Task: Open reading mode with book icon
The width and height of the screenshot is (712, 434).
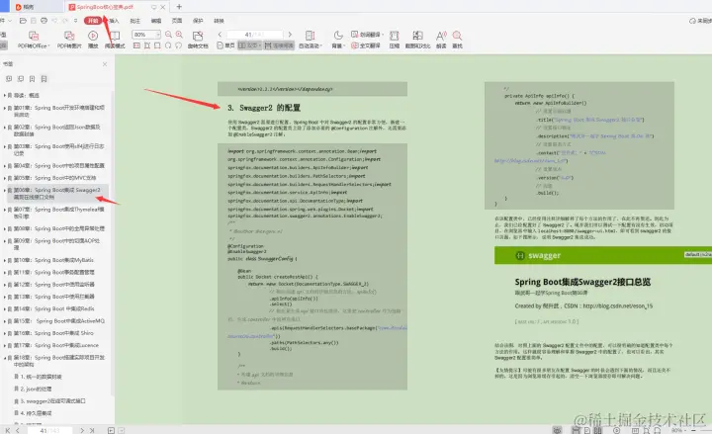Action: tap(115, 36)
